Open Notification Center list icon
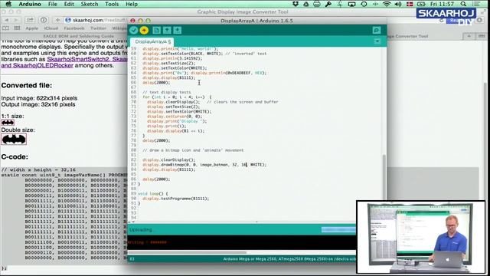The height and width of the screenshot is (276, 490). 476,4
